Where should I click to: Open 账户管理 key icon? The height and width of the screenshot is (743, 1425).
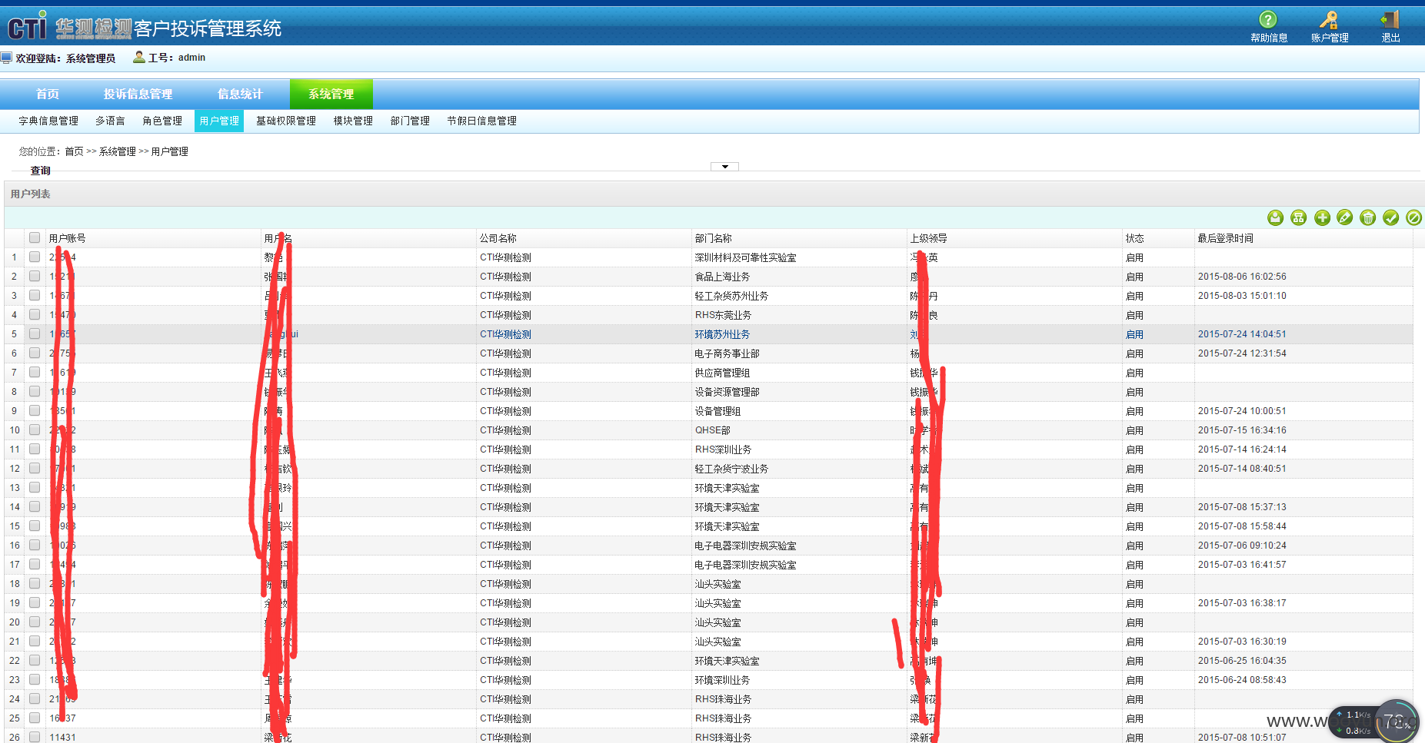coord(1329,20)
